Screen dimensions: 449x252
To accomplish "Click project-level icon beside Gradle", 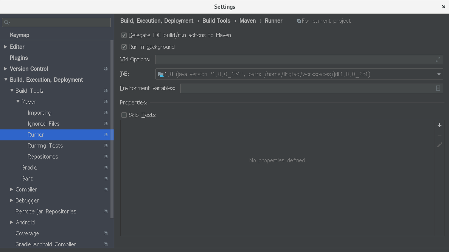I will click(x=106, y=168).
